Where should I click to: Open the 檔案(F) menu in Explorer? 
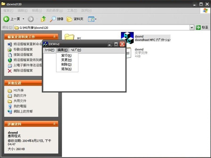[8, 11]
